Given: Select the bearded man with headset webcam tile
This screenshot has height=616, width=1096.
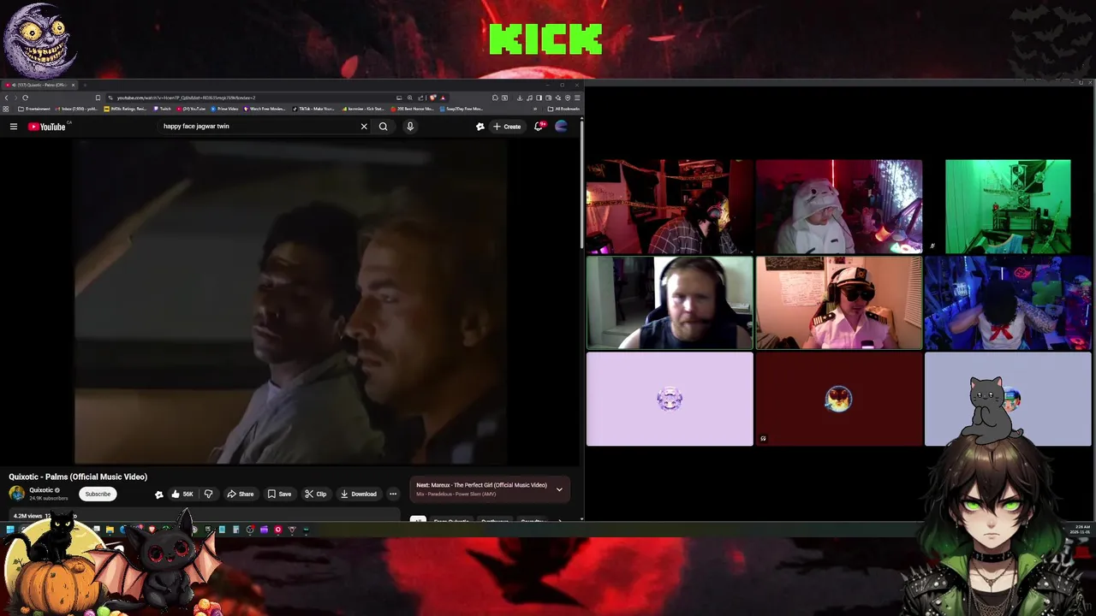Looking at the screenshot, I should [670, 303].
